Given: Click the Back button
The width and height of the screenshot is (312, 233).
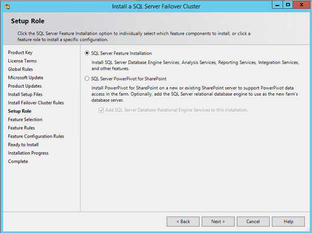Looking at the screenshot, I should [182, 222].
